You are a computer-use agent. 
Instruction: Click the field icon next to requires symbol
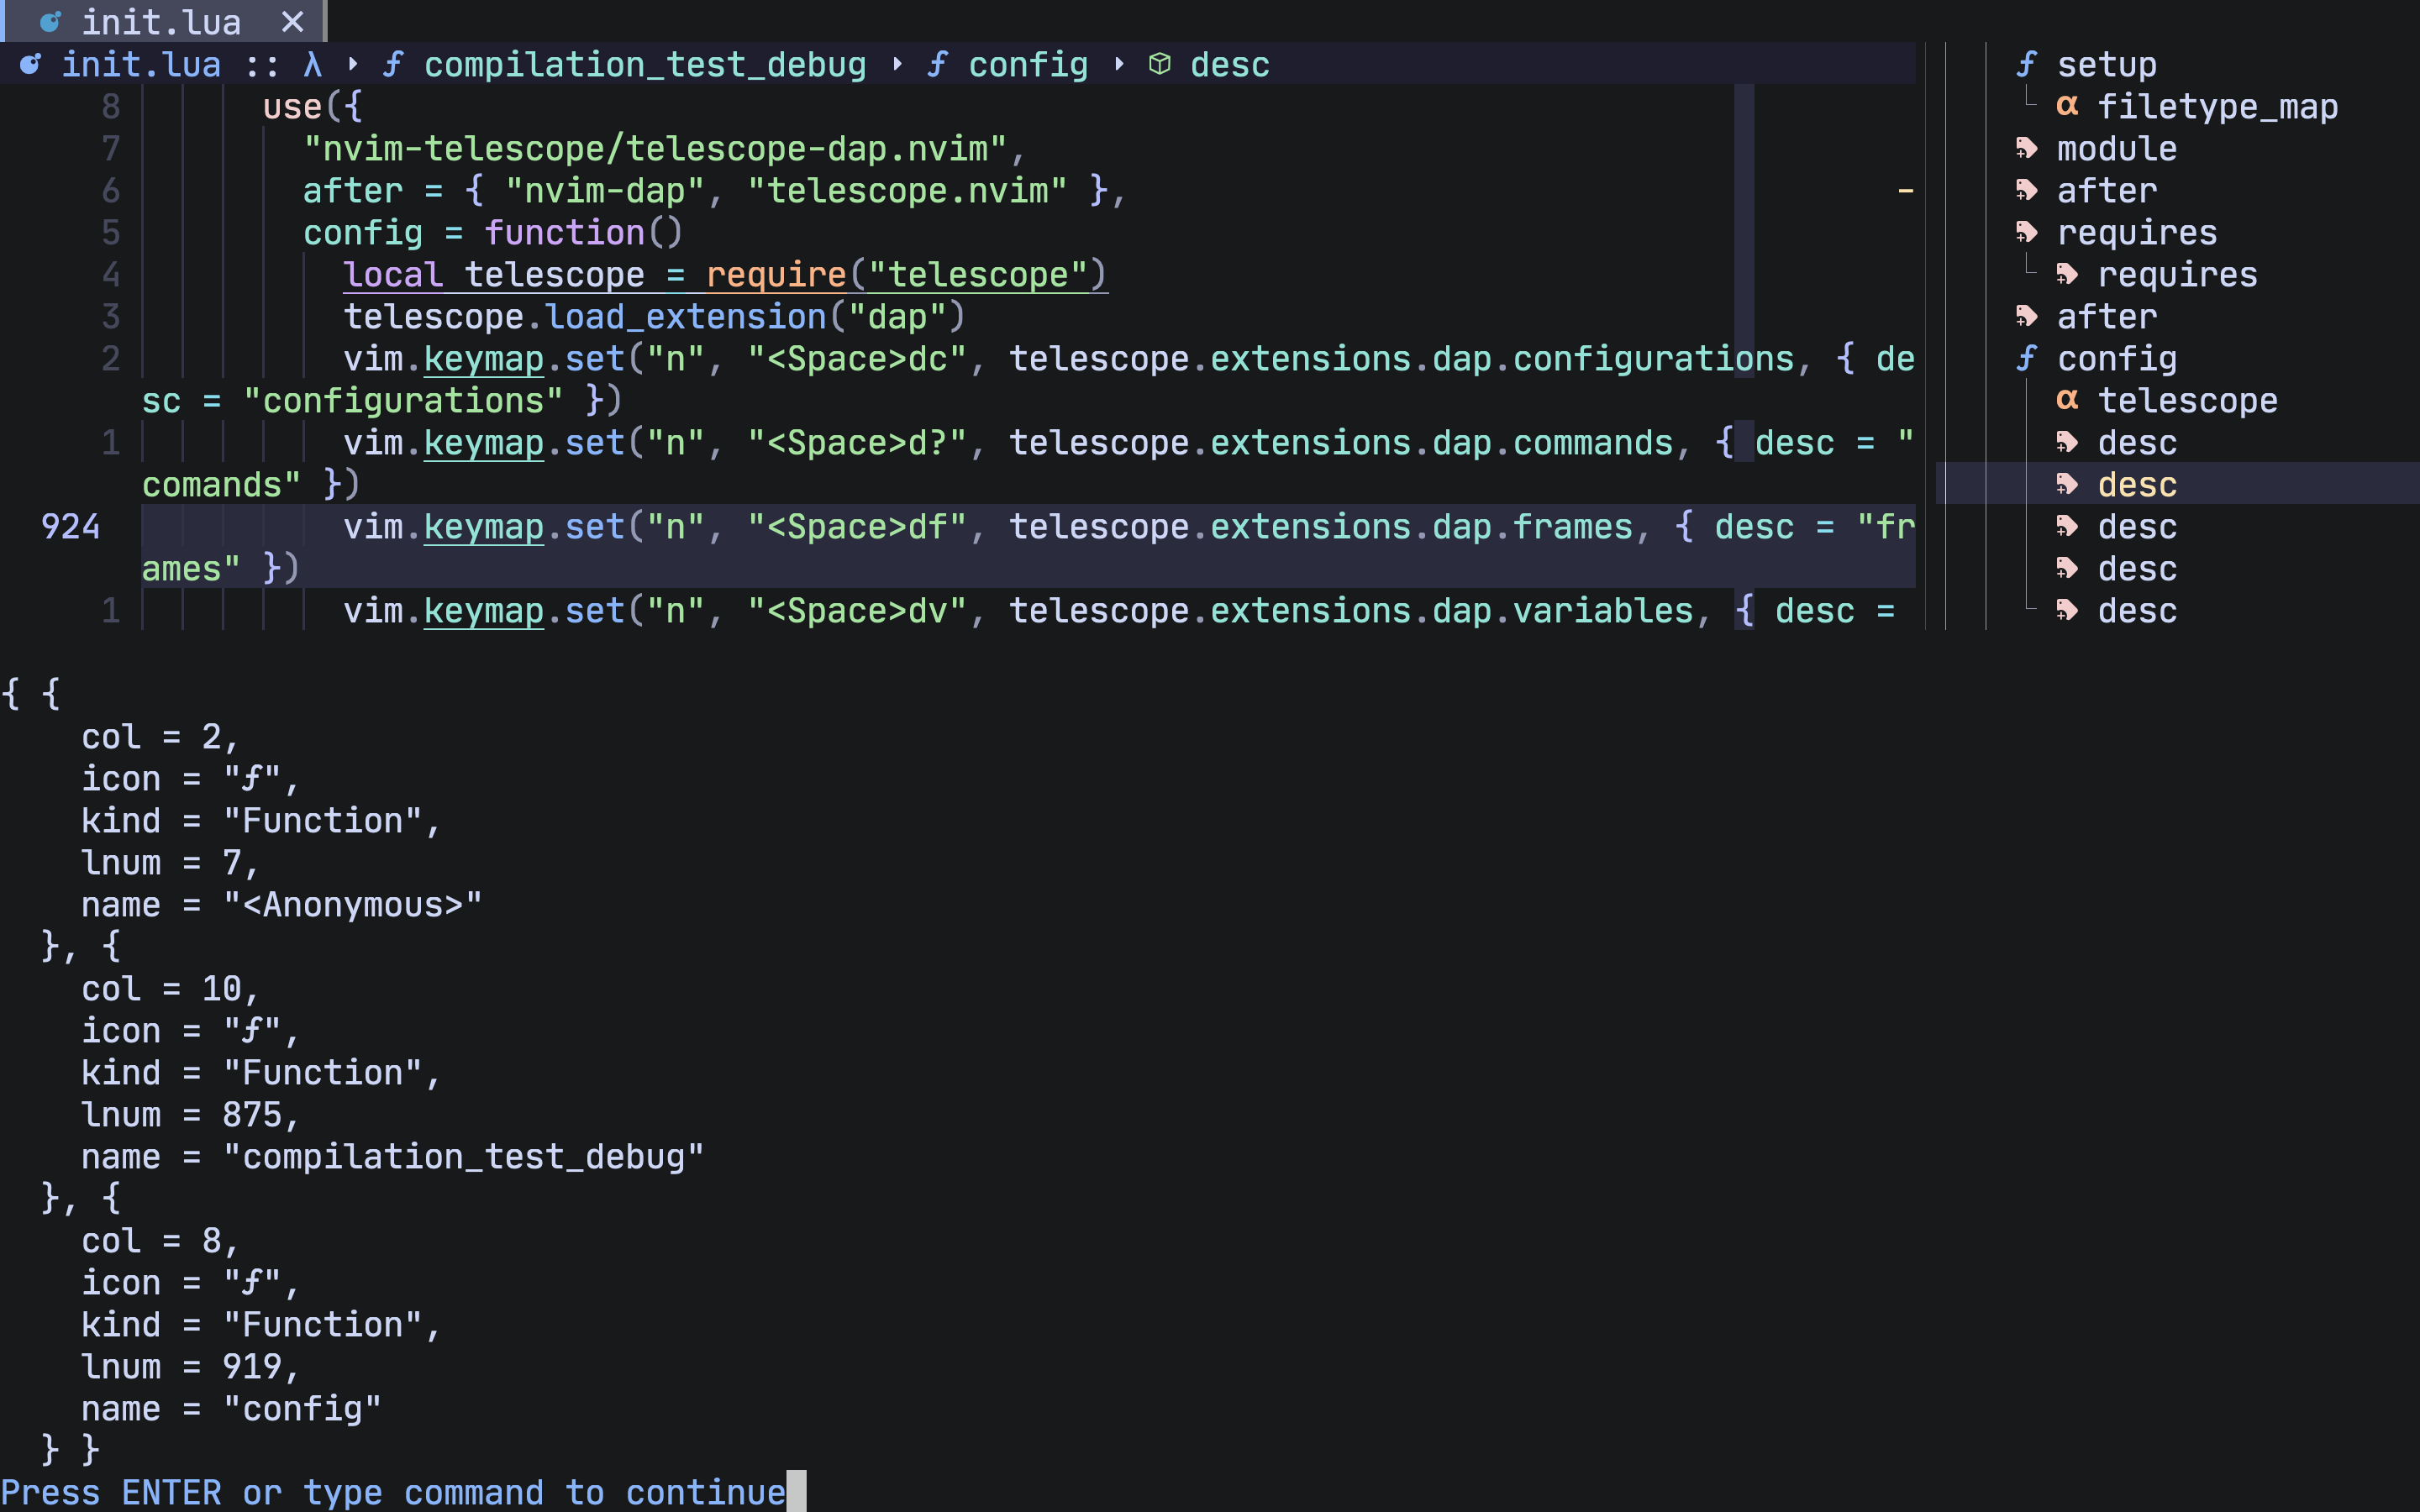tap(2028, 232)
